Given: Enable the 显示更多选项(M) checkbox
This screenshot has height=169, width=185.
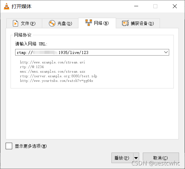Looking at the screenshot, I should (9, 146).
